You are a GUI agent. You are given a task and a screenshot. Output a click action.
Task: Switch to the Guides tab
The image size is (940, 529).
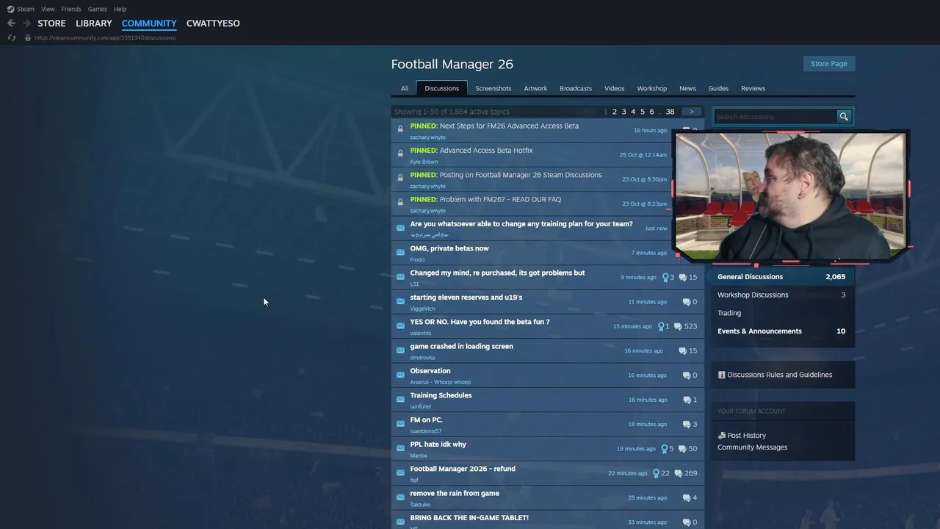coord(718,88)
